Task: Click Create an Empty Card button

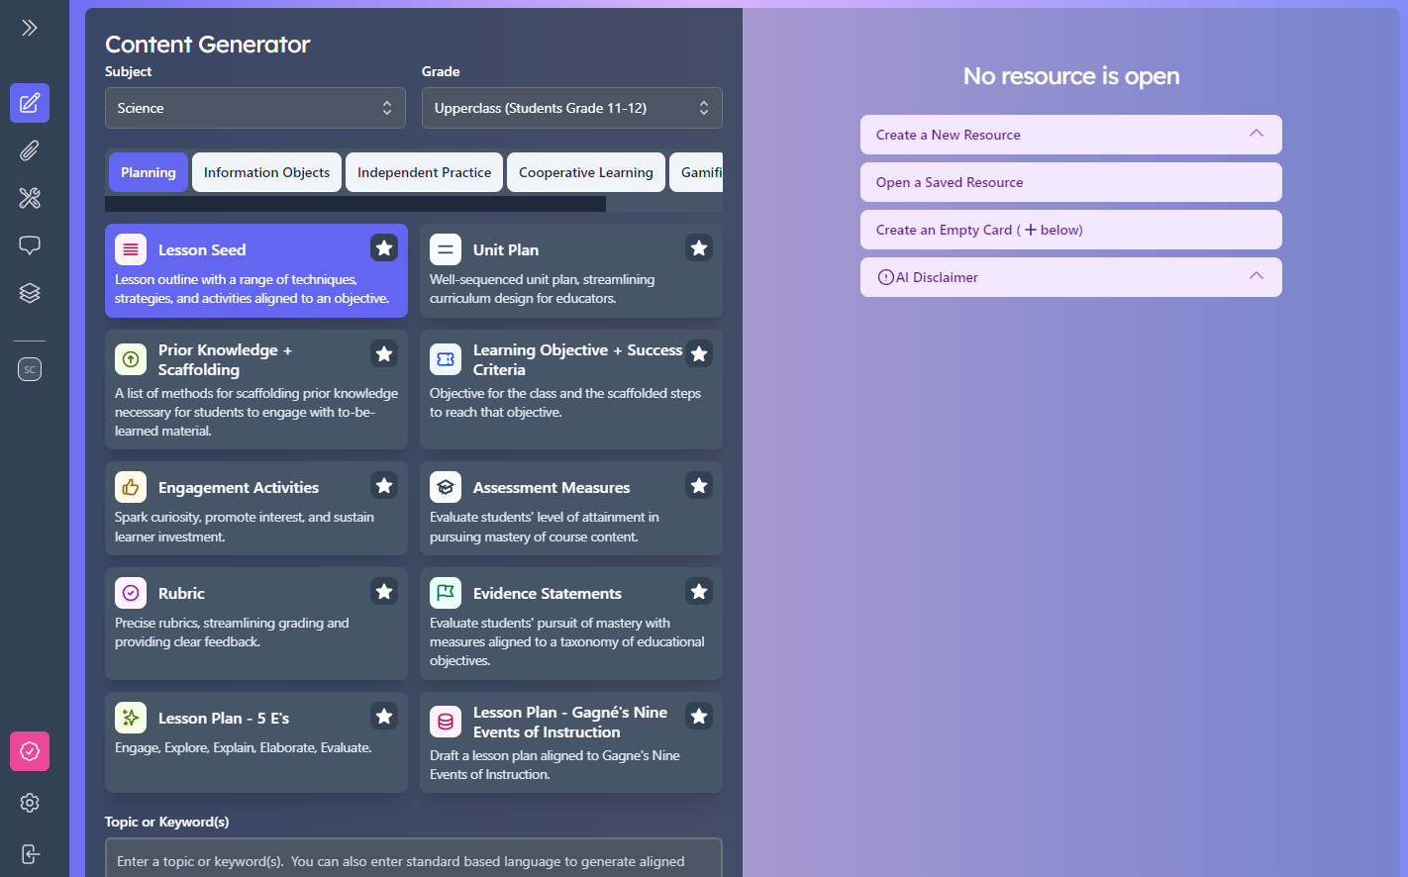Action: 1070,230
